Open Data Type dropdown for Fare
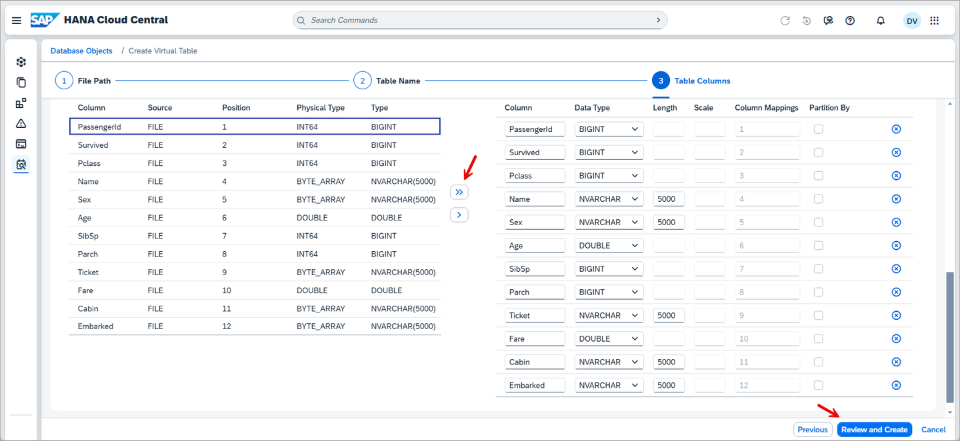960x441 pixels. [x=609, y=339]
